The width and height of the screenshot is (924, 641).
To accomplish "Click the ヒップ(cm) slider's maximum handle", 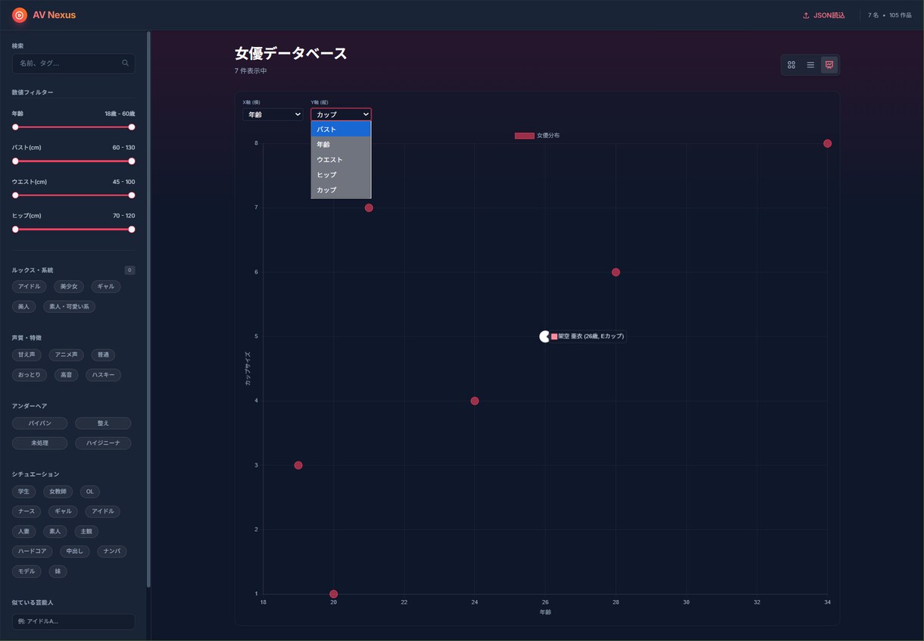I will pos(132,230).
